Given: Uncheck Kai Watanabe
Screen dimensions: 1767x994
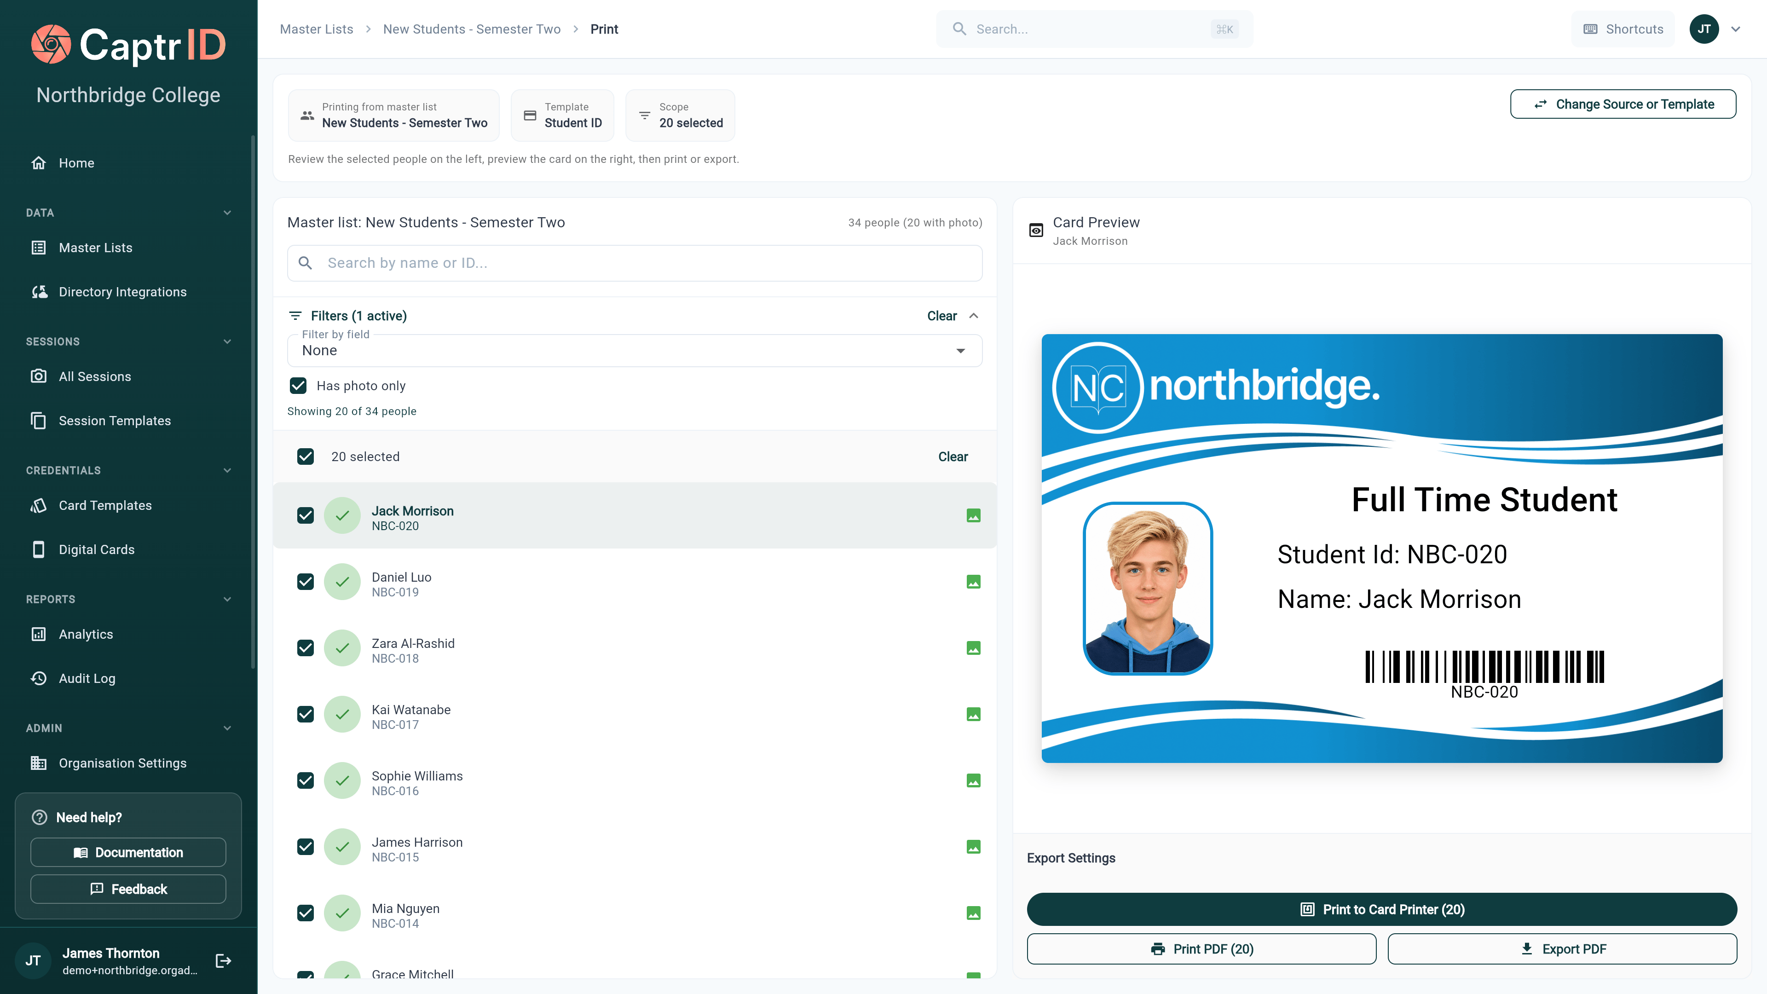Looking at the screenshot, I should 305,714.
